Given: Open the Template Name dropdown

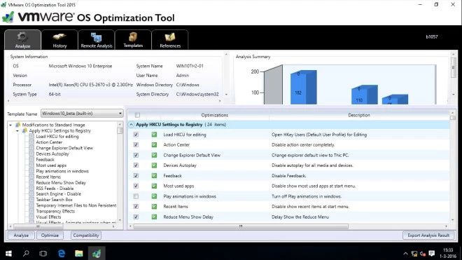Looking at the screenshot, I should tap(82, 114).
